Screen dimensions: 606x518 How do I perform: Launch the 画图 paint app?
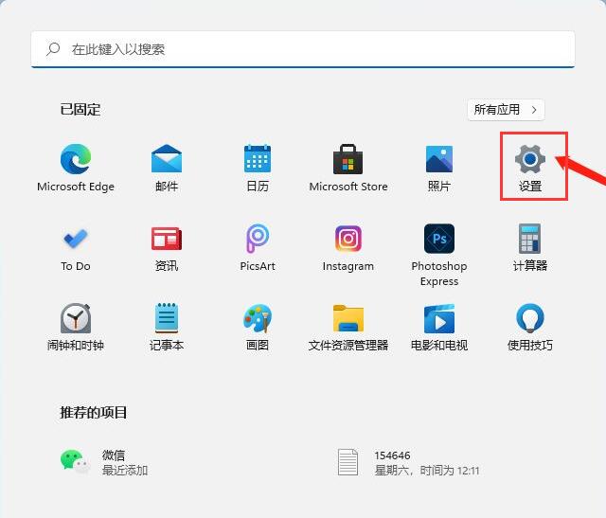click(x=258, y=327)
